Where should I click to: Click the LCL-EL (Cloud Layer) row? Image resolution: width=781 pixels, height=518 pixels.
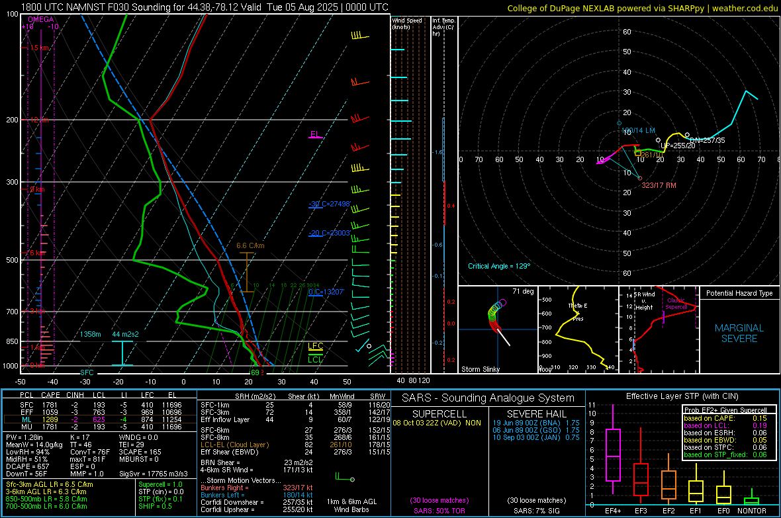(295, 445)
